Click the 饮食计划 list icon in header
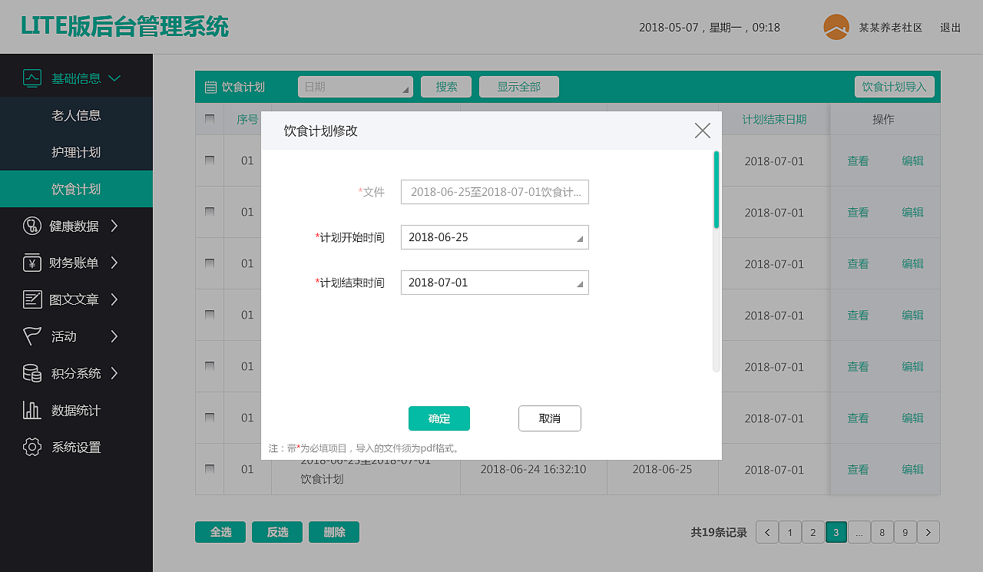This screenshot has height=572, width=983. point(210,87)
